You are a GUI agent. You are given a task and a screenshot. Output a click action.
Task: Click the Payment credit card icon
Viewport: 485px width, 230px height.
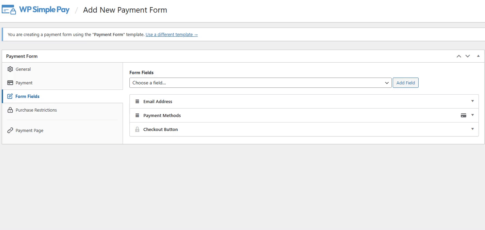click(10, 83)
